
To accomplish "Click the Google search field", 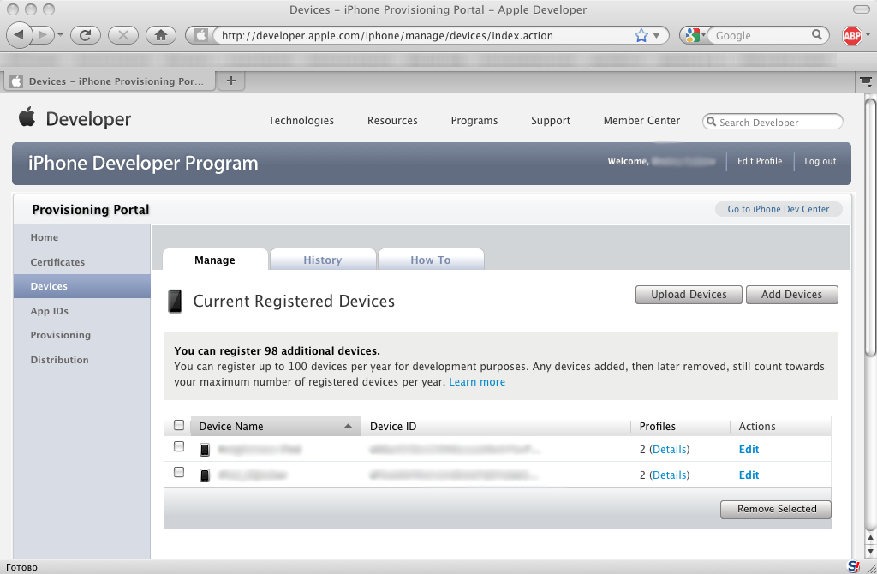I will pyautogui.click(x=761, y=35).
